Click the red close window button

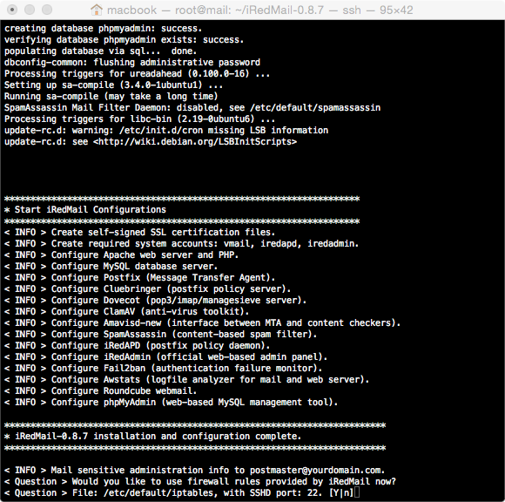pyautogui.click(x=12, y=10)
